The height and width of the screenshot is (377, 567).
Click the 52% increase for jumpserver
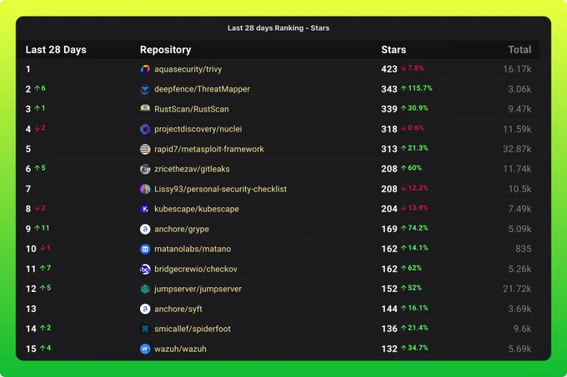[x=411, y=288]
